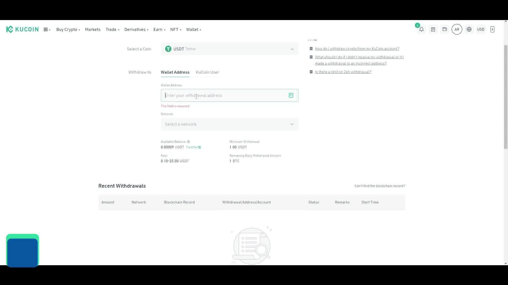Open the KuCoin logo home link
The image size is (508, 285).
click(22, 29)
